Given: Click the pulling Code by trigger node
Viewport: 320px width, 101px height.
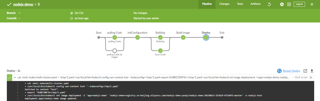Looking at the screenshot, I should [x=115, y=50].
